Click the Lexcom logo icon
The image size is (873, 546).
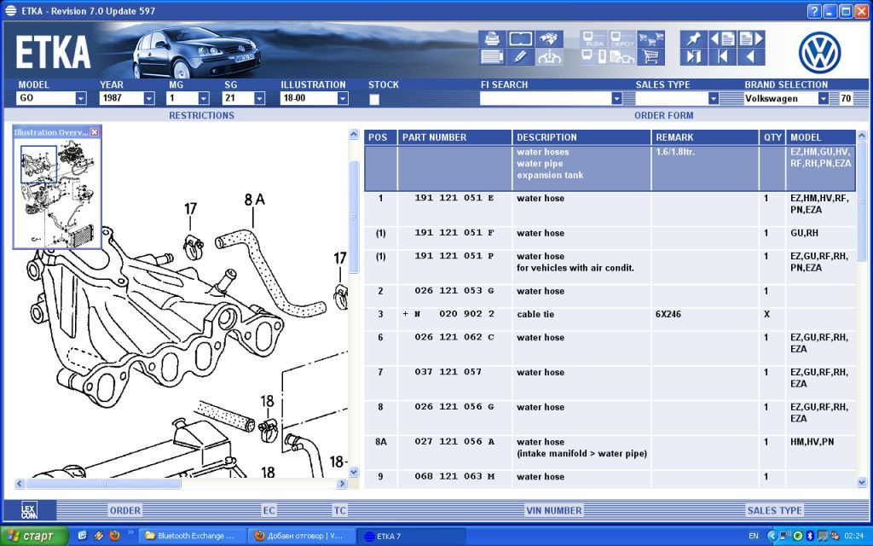coord(30,510)
